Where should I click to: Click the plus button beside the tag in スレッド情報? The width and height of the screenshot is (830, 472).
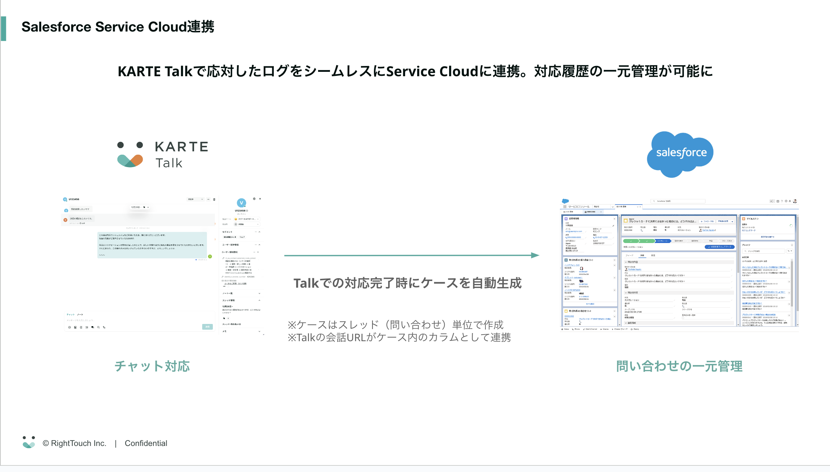[x=228, y=318]
